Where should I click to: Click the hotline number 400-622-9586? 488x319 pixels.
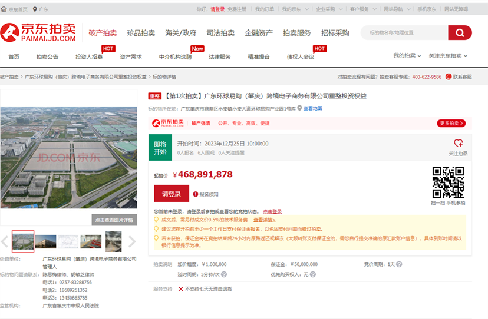point(427,77)
